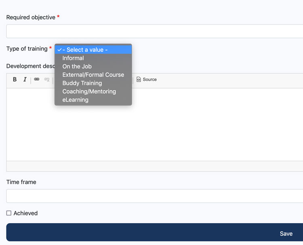This screenshot has height=245, width=303.
Task: Switch editor to Source view
Action: click(x=147, y=80)
